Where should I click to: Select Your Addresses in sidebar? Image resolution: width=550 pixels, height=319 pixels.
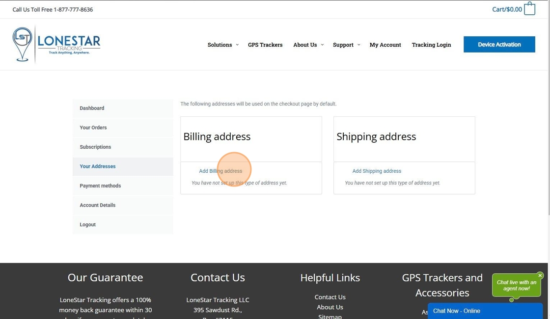coord(123,166)
